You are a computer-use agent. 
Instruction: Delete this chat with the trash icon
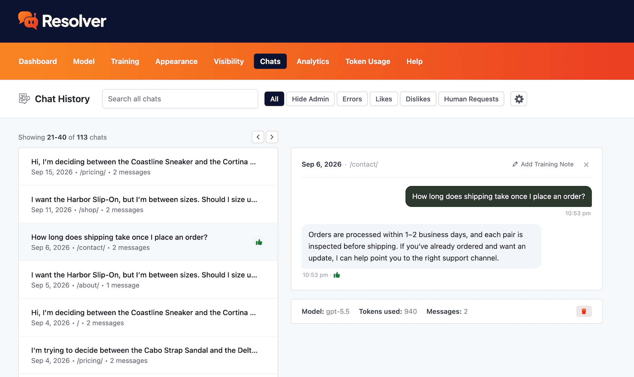coord(584,311)
